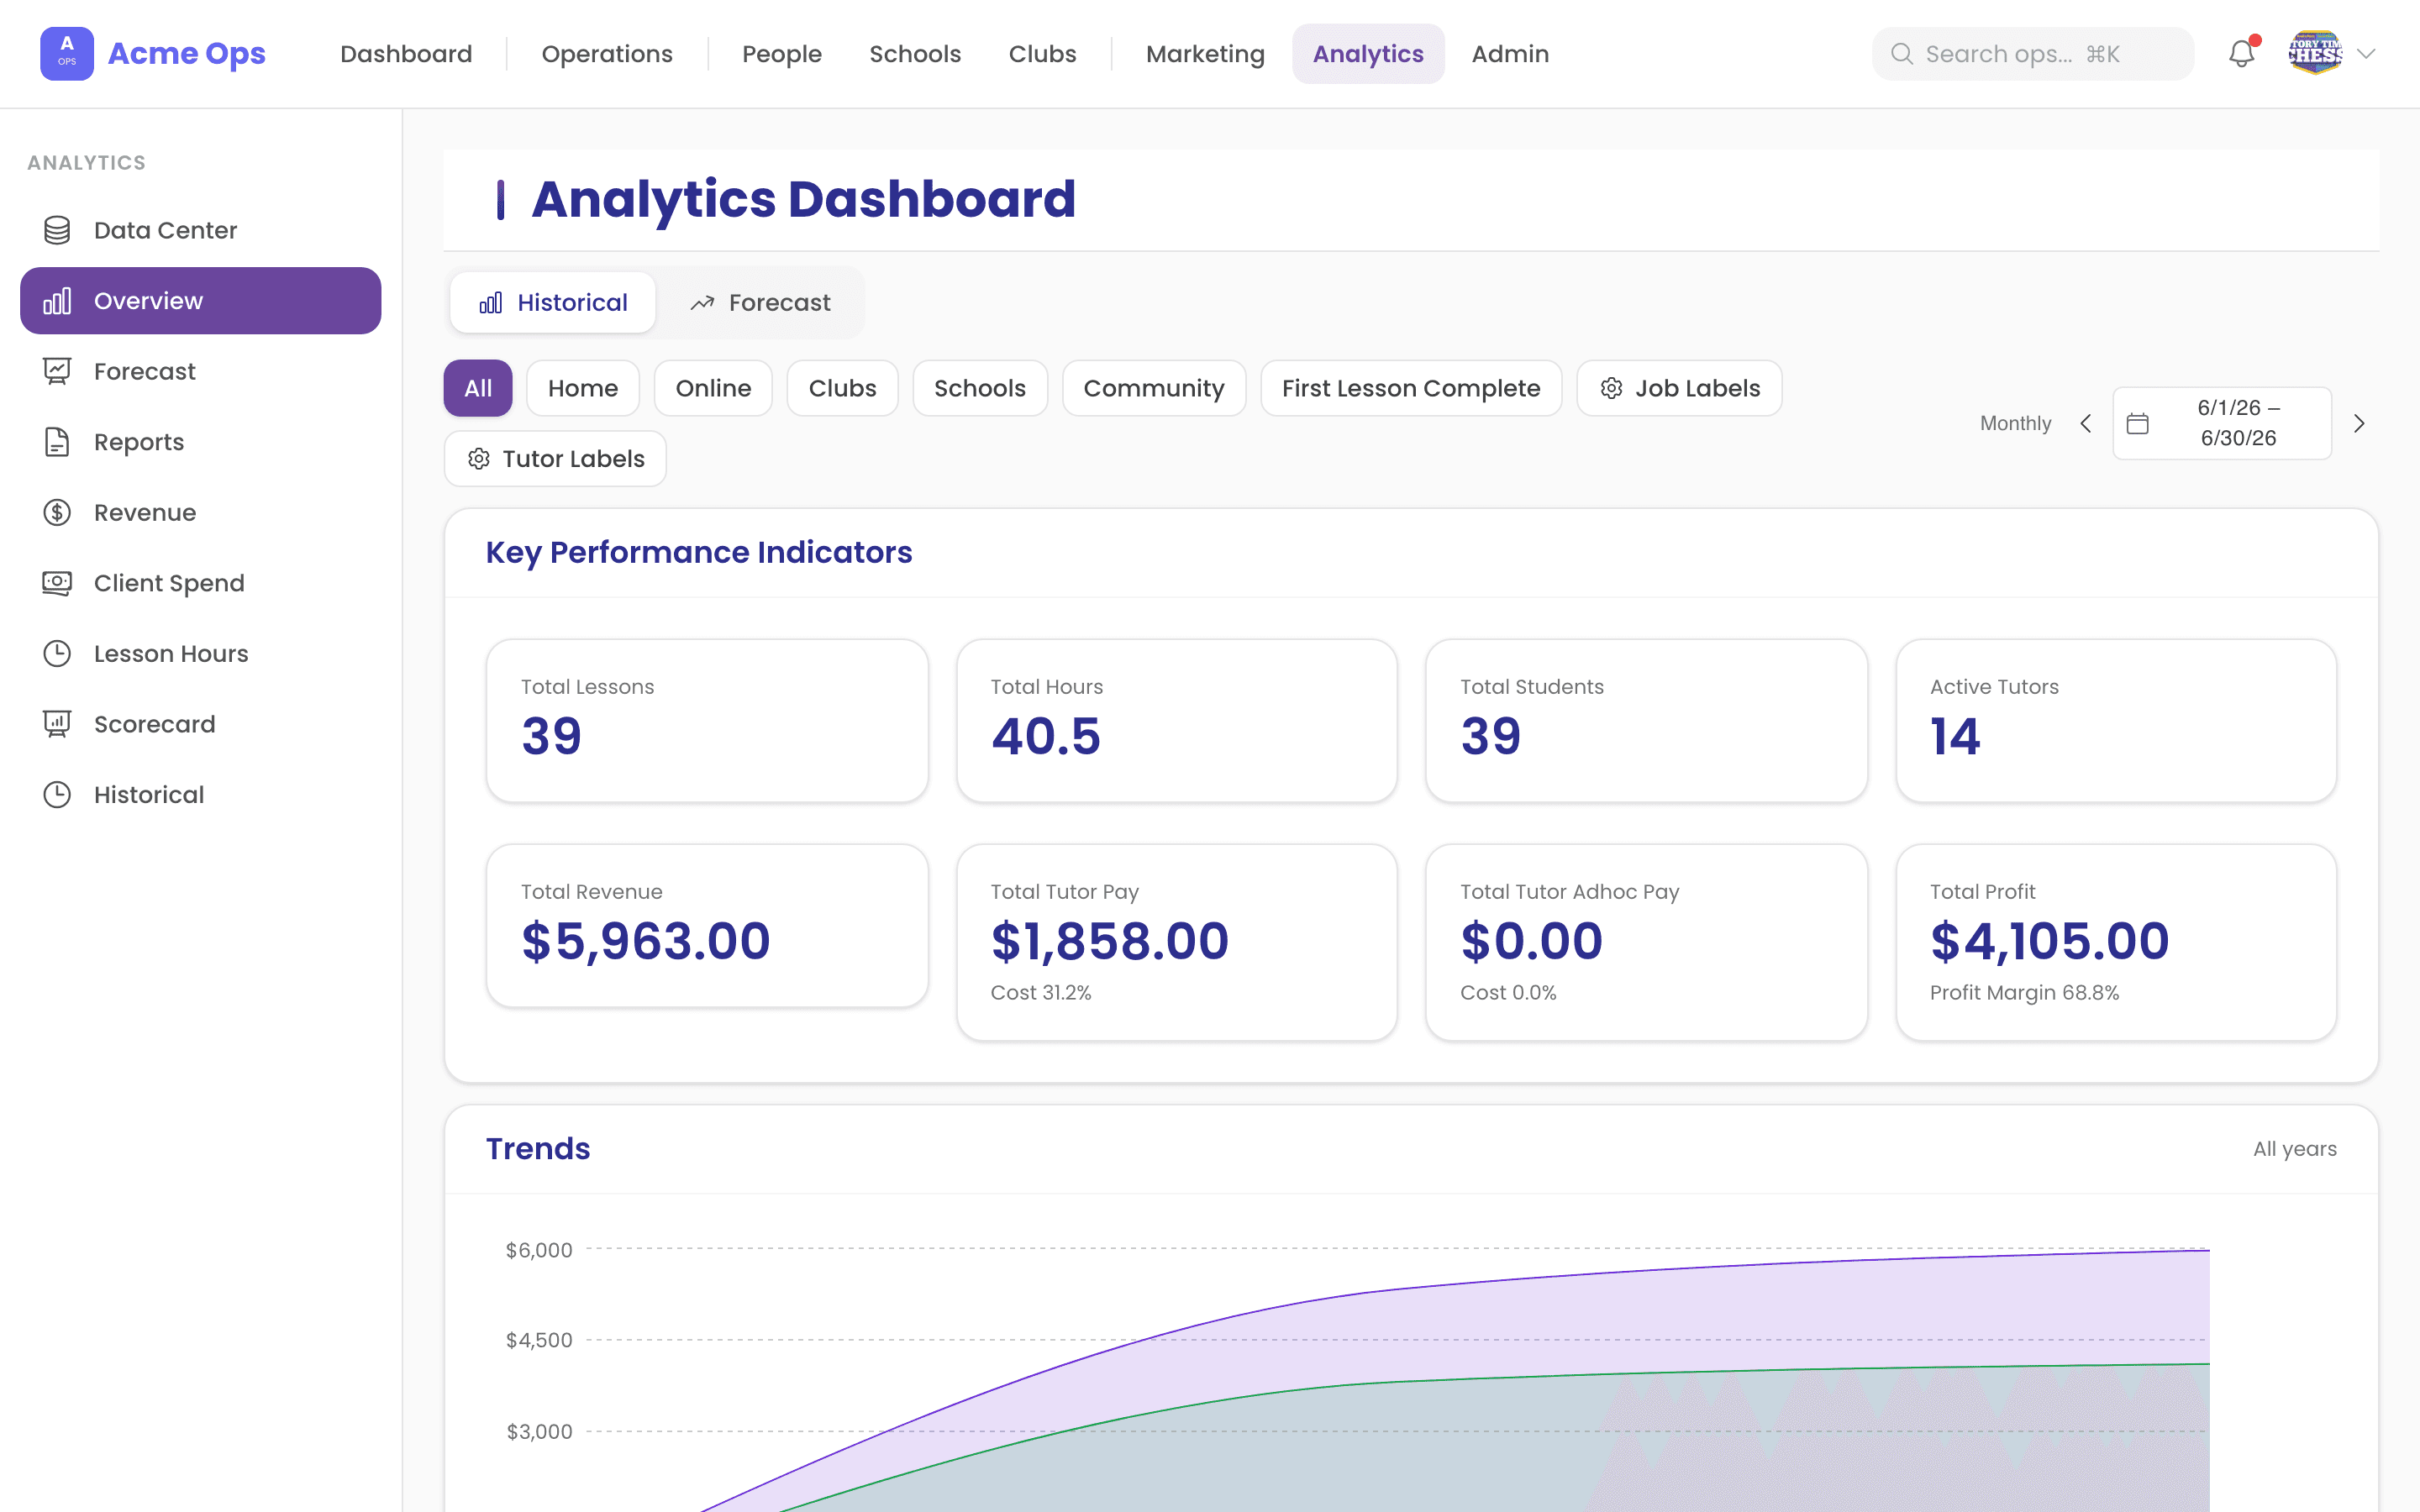Screen dimensions: 2420x1512
Task: Click the $4,500 axis label on Trends
Action: pyautogui.click(x=539, y=1340)
